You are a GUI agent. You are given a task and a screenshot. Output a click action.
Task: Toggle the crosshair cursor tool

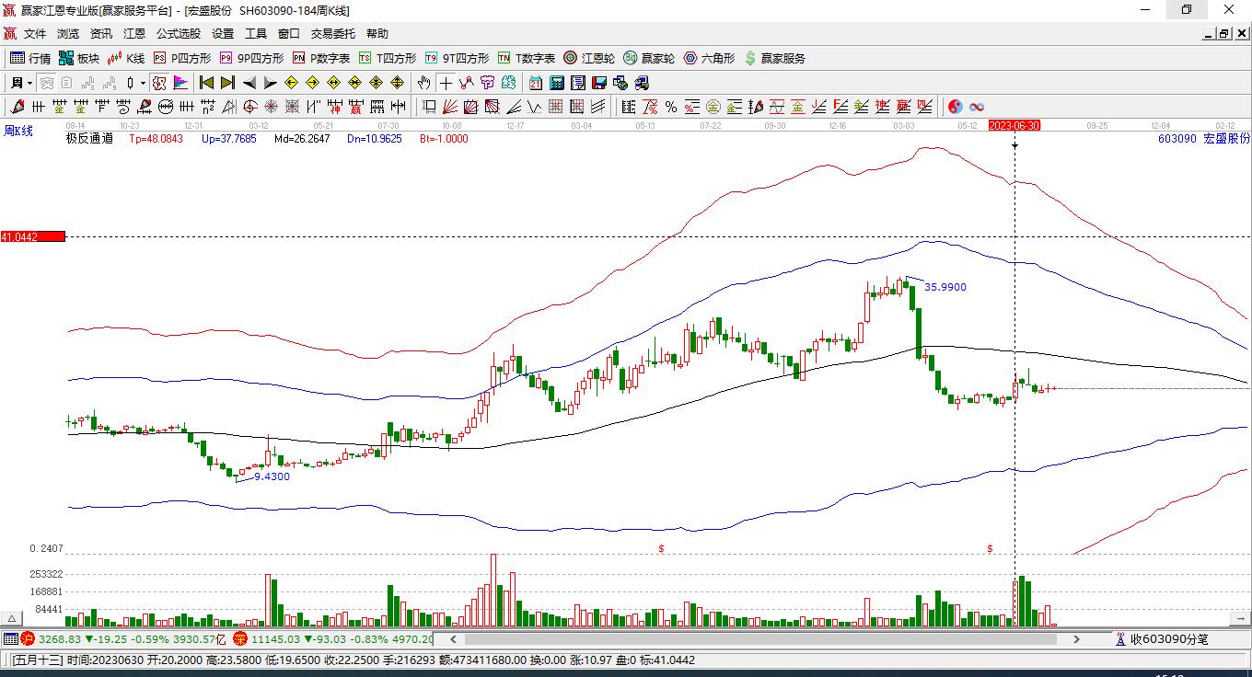(x=446, y=83)
